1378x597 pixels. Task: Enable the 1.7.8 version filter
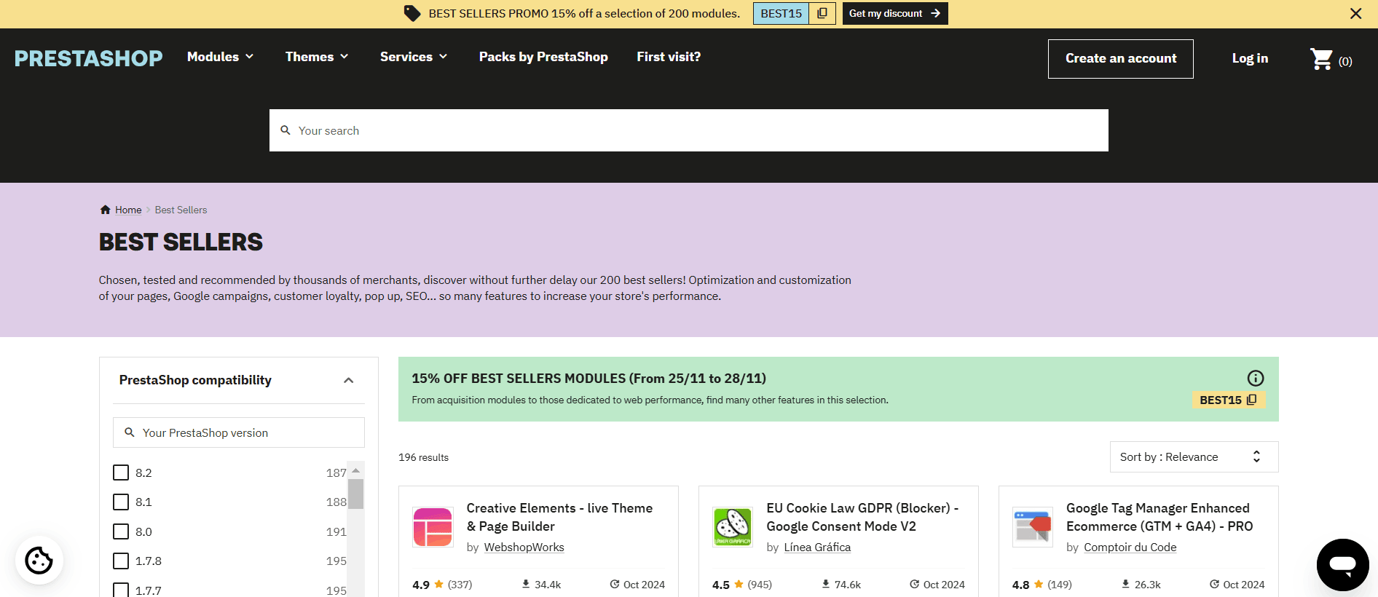(x=121, y=561)
